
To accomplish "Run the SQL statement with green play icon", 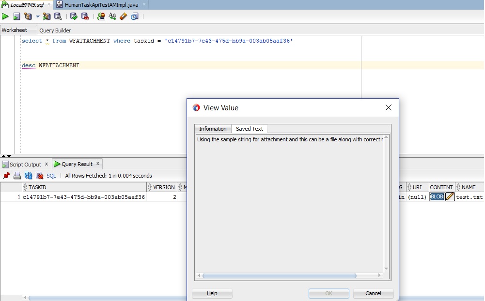I will coord(5,16).
